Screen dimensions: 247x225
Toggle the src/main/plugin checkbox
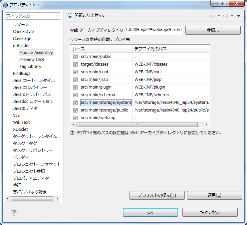[75, 87]
